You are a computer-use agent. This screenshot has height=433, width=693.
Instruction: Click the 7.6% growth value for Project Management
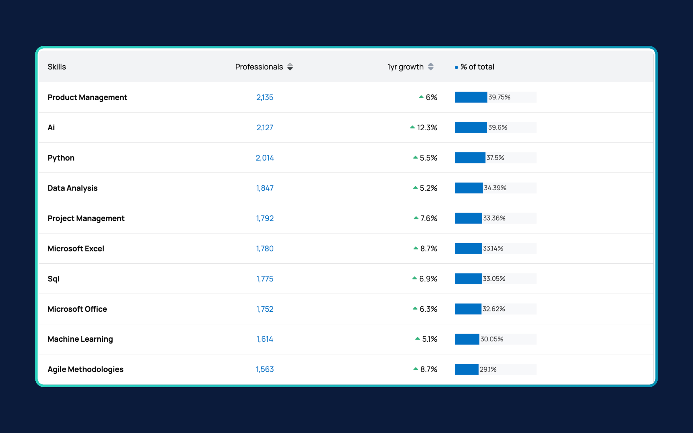click(x=429, y=219)
